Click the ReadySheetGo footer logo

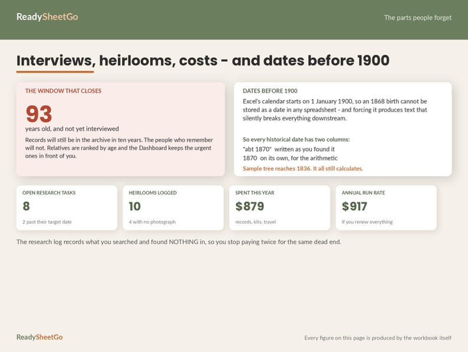tap(39, 337)
